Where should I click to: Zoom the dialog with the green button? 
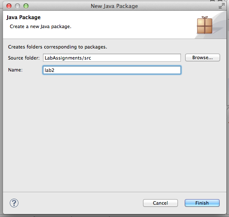[26, 6]
